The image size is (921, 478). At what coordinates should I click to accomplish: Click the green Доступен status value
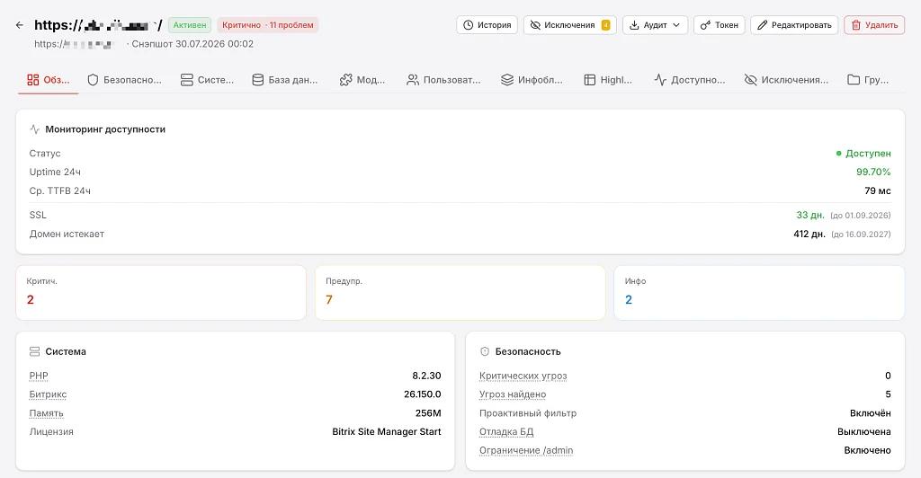(x=863, y=153)
